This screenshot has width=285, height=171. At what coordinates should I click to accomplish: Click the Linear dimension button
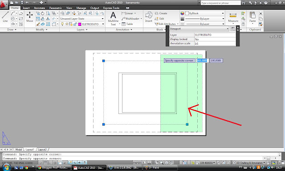coord(128,13)
